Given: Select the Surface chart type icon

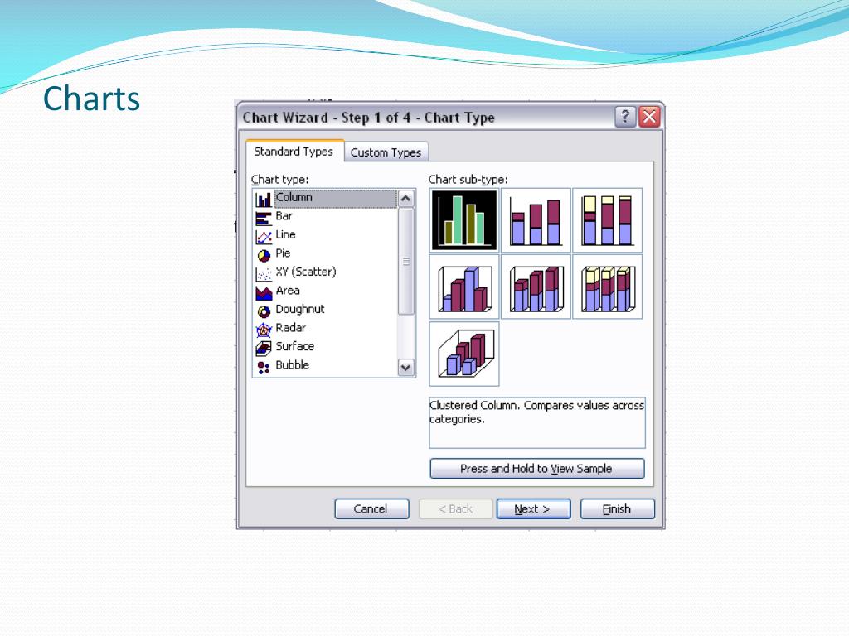Looking at the screenshot, I should point(264,348).
